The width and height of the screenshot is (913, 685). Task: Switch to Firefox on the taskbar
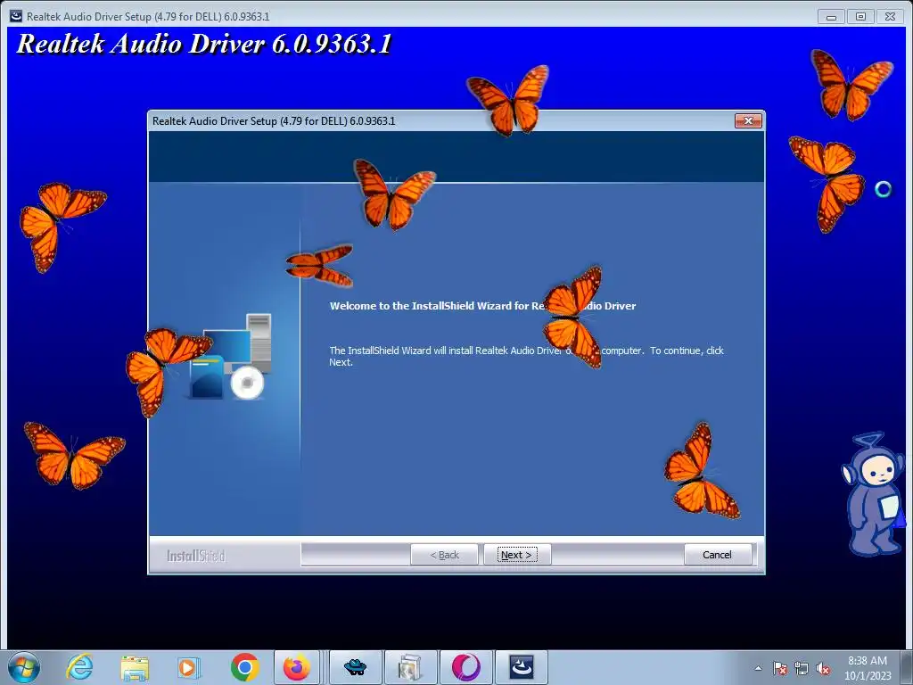[x=297, y=667]
